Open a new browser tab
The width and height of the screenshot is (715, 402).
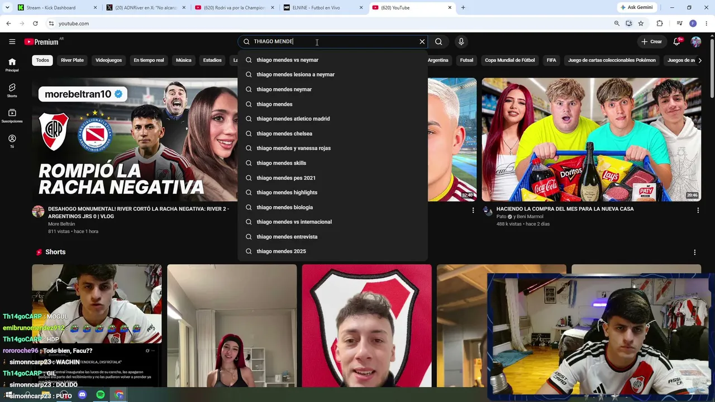tap(463, 8)
